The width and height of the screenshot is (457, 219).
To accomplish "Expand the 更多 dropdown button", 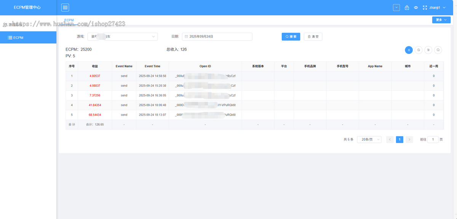I will click(x=441, y=20).
